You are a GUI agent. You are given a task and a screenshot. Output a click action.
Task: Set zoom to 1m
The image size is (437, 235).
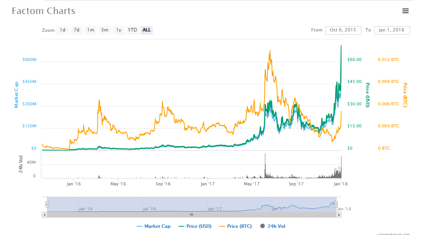(x=91, y=30)
